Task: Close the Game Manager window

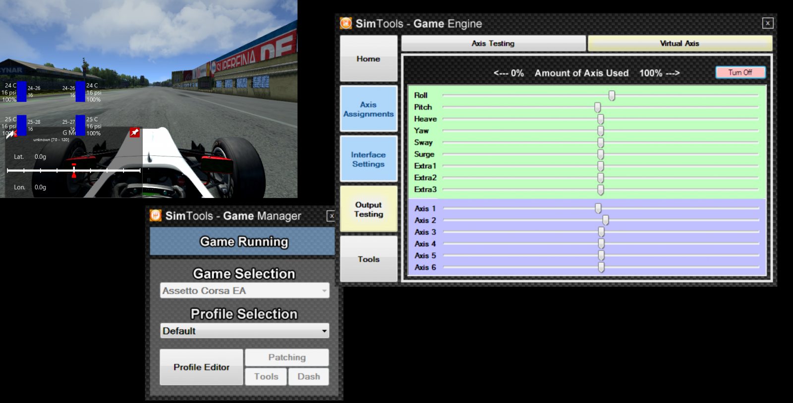Action: coord(331,216)
